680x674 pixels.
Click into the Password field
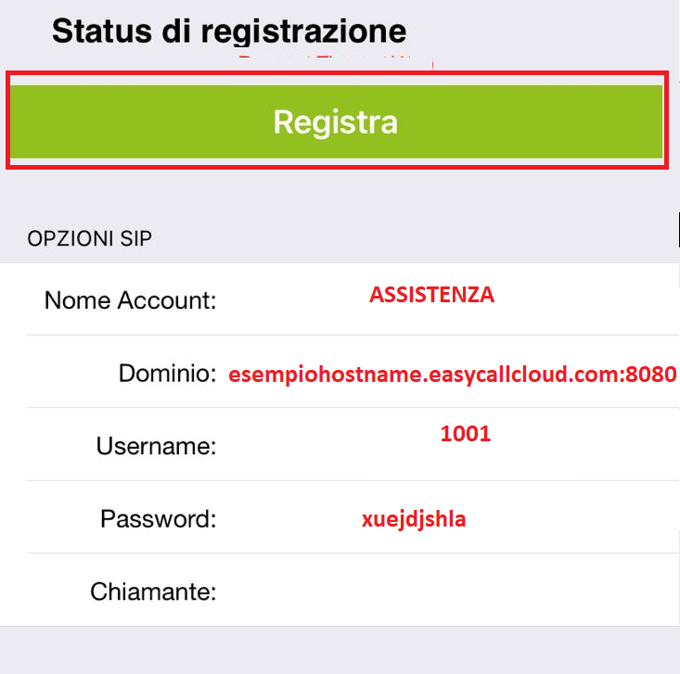pyautogui.click(x=445, y=518)
